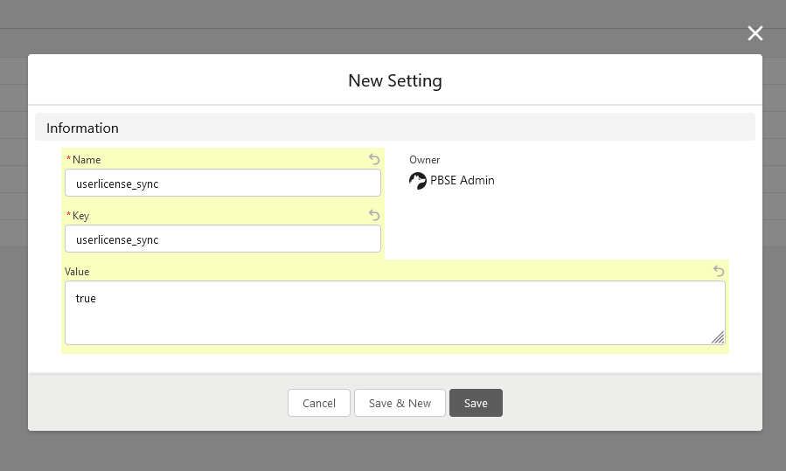Click the PBSE Admin owner avatar
The width and height of the screenshot is (786, 471).
click(418, 180)
